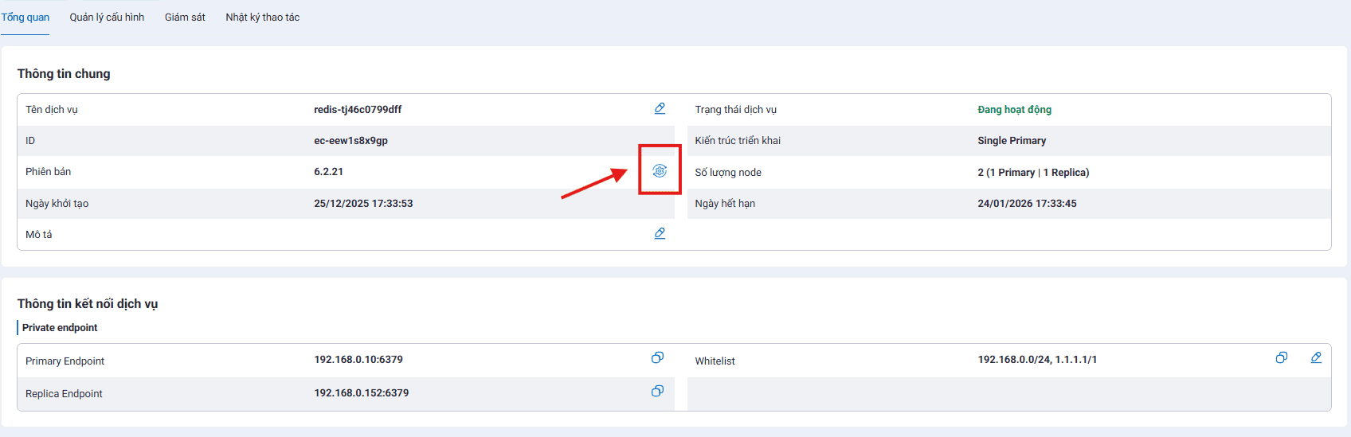Click the Replica Endpoint label
Image resolution: width=1351 pixels, height=437 pixels.
[x=64, y=394]
